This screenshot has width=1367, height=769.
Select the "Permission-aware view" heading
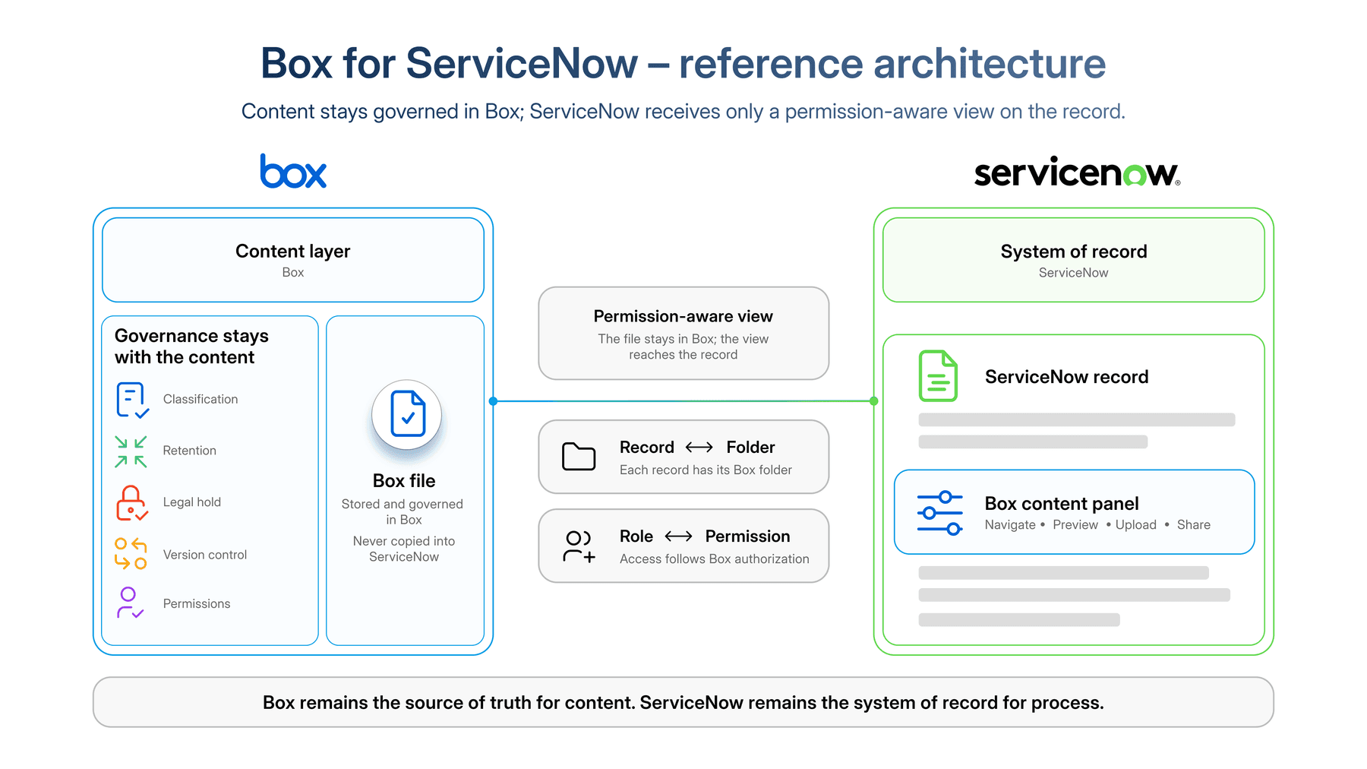(683, 316)
